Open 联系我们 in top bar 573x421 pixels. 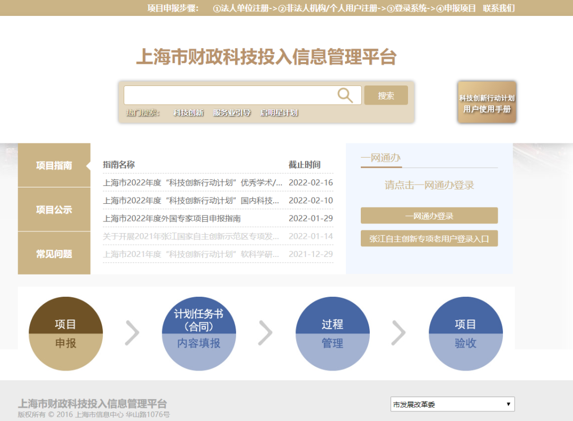[499, 8]
